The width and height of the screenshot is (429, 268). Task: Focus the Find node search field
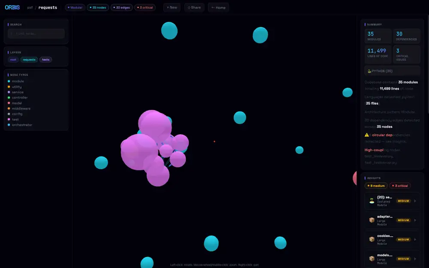pyautogui.click(x=36, y=33)
